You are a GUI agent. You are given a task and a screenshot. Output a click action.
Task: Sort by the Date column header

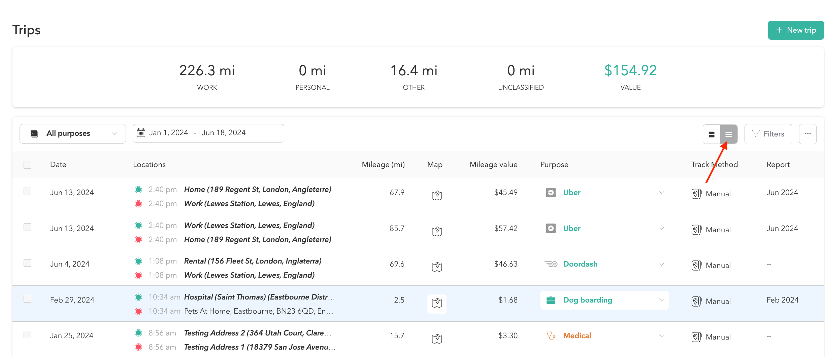pos(58,165)
